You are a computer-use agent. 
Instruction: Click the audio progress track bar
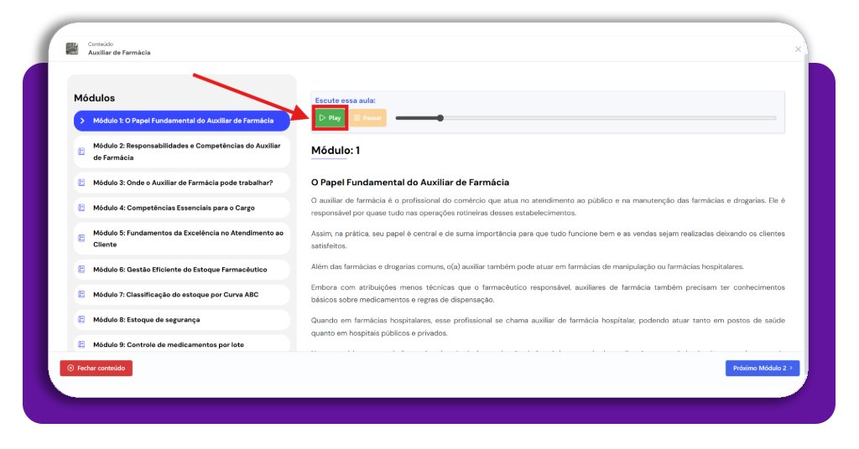(x=586, y=118)
